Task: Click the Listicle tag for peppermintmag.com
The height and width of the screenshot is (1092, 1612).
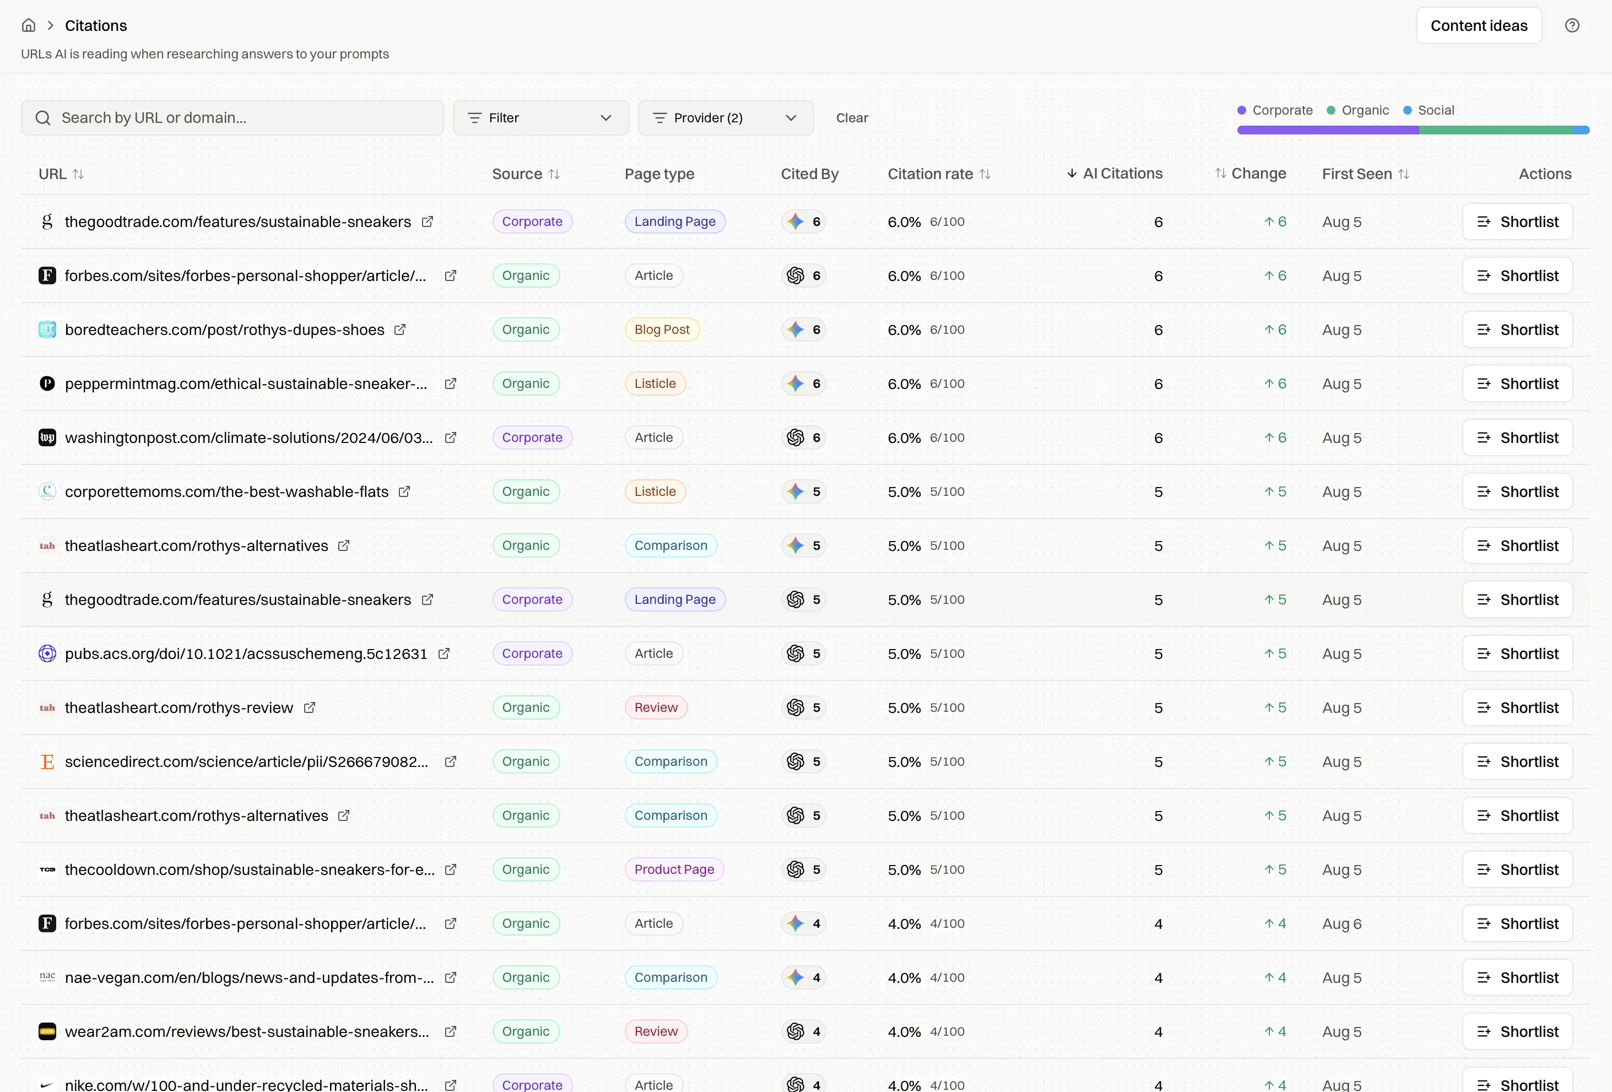Action: click(655, 383)
